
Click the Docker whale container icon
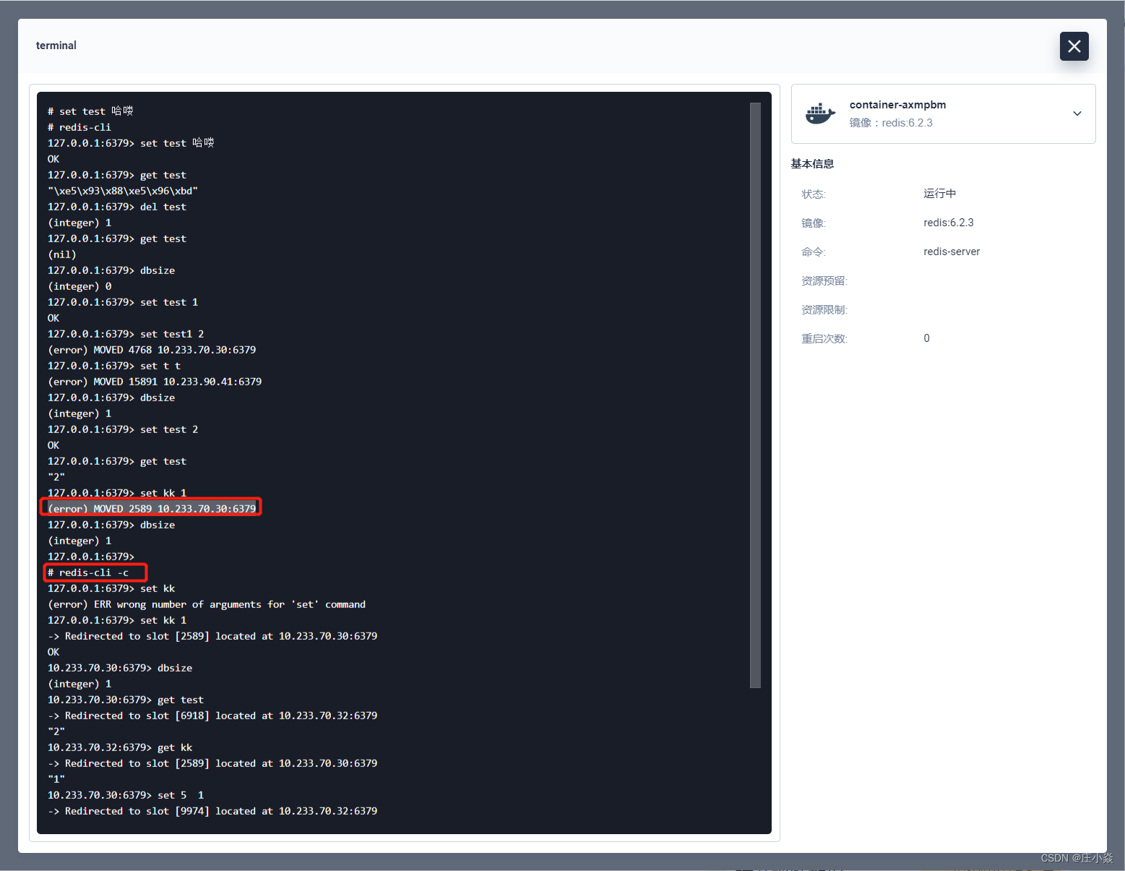820,113
